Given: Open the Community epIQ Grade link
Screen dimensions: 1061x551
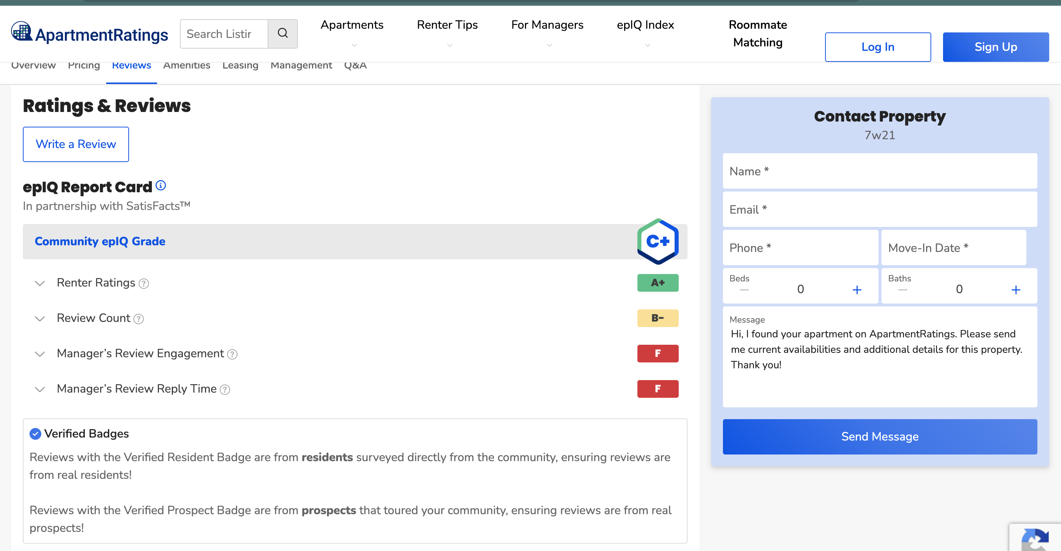Looking at the screenshot, I should 100,241.
